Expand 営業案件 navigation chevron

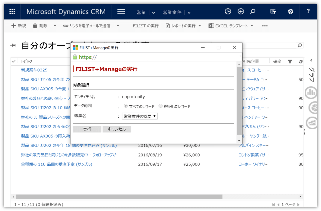(x=189, y=12)
